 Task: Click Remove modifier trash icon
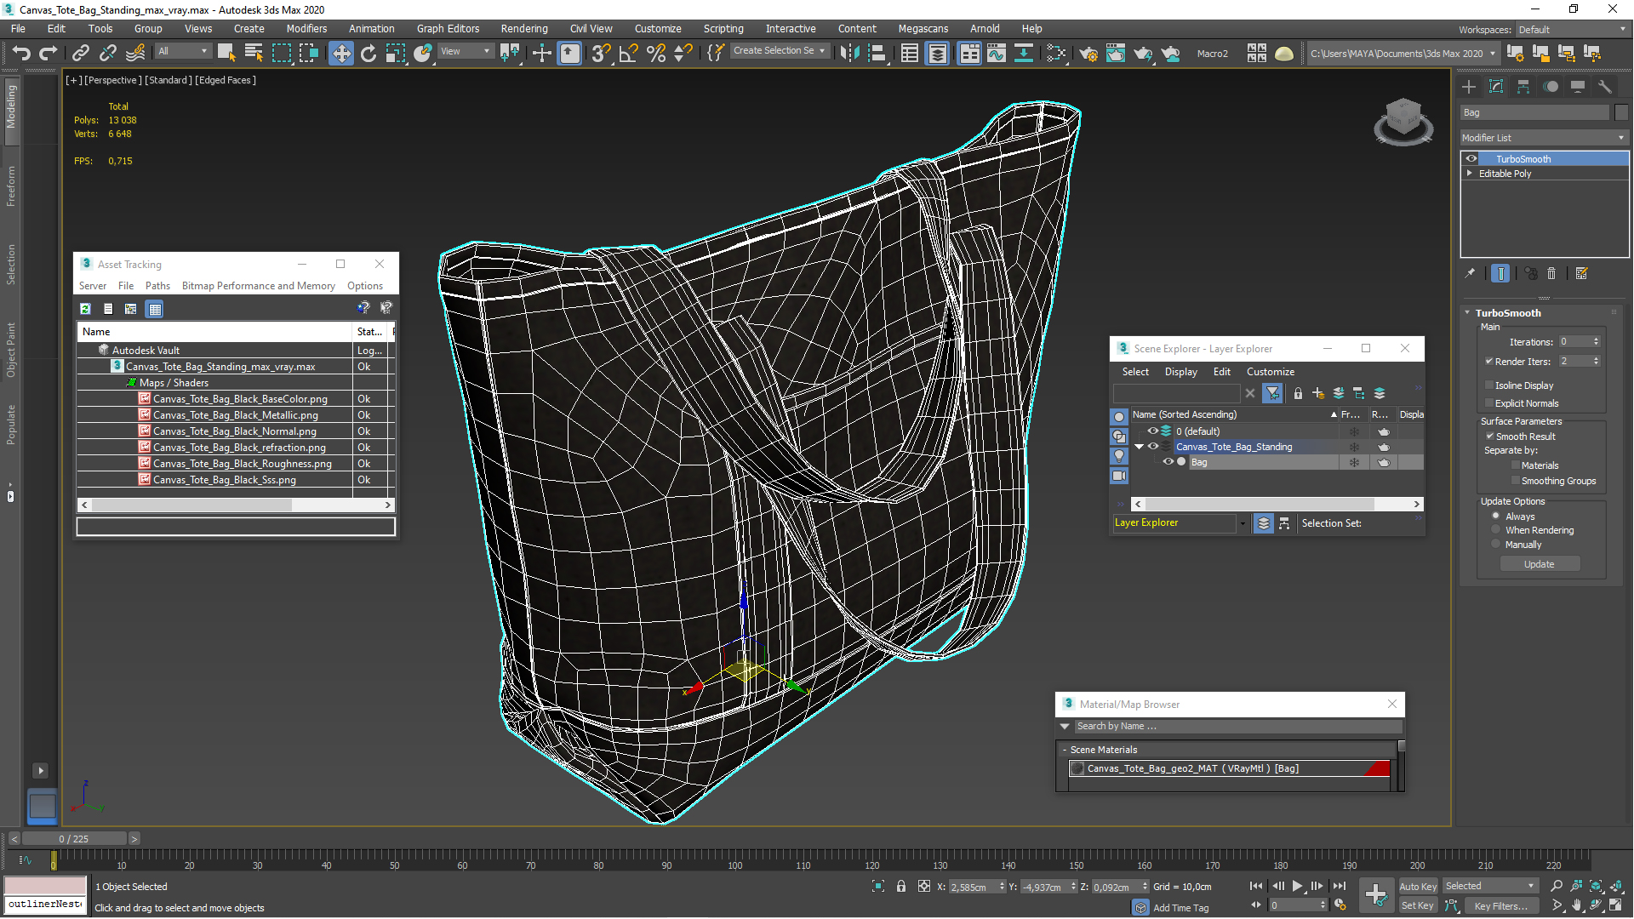pyautogui.click(x=1551, y=273)
